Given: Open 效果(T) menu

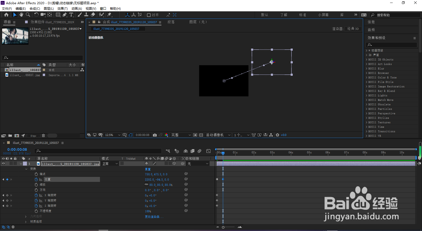Looking at the screenshot, I should (x=63, y=9).
